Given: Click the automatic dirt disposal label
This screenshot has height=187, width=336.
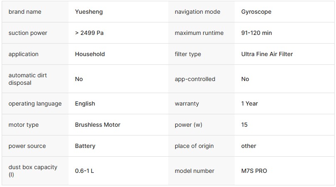Looking at the screenshot, I should (27, 79).
